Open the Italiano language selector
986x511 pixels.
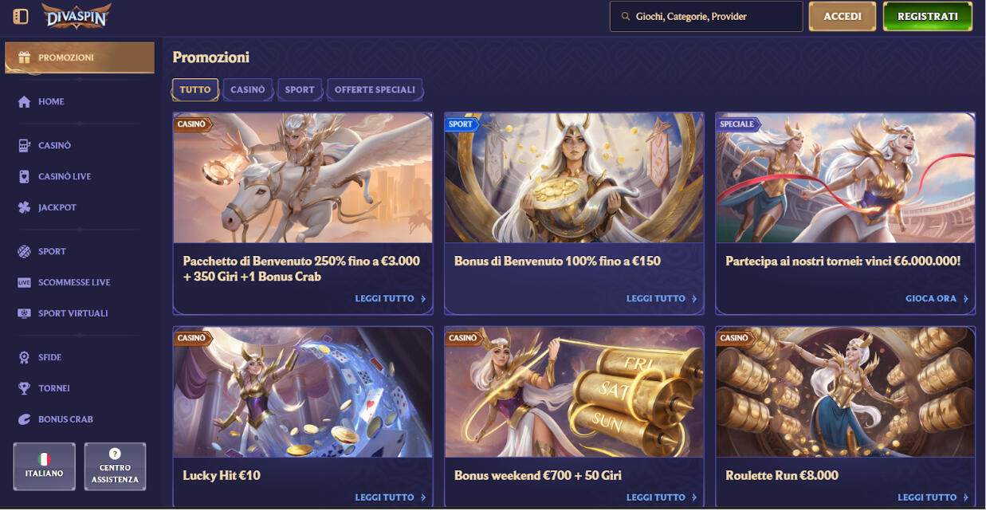click(x=45, y=466)
